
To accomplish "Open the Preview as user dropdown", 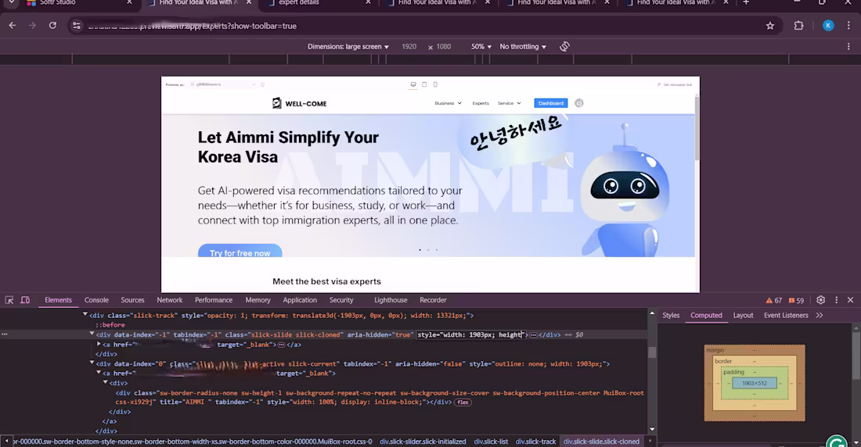I will click(223, 84).
